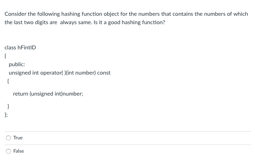Click the 'return (unsigned int)number;' statement
The image size is (255, 160).
[48, 94]
